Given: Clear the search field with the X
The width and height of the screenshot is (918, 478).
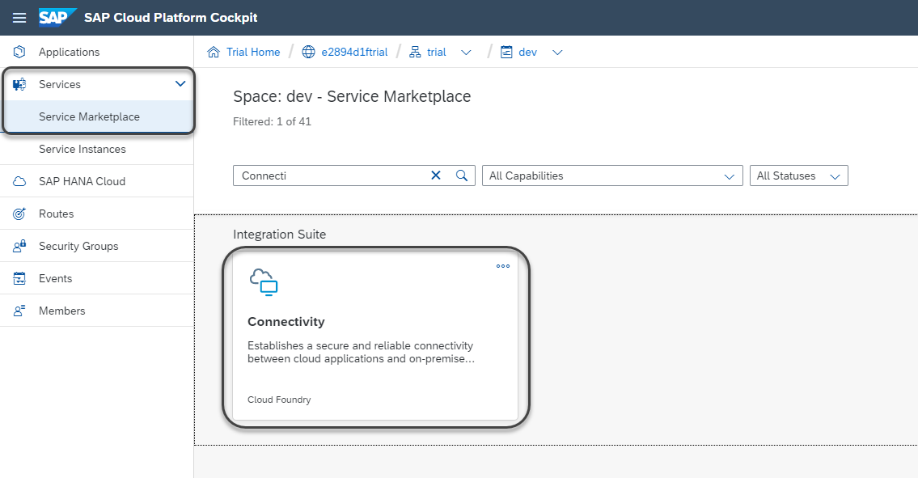Looking at the screenshot, I should pyautogui.click(x=436, y=176).
